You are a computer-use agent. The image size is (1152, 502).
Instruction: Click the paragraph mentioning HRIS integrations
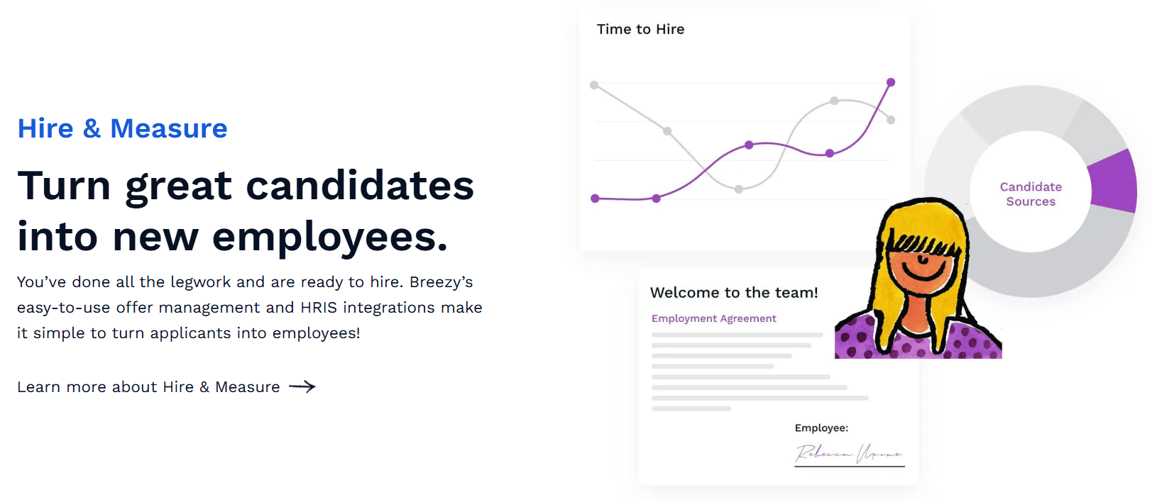pyautogui.click(x=250, y=308)
